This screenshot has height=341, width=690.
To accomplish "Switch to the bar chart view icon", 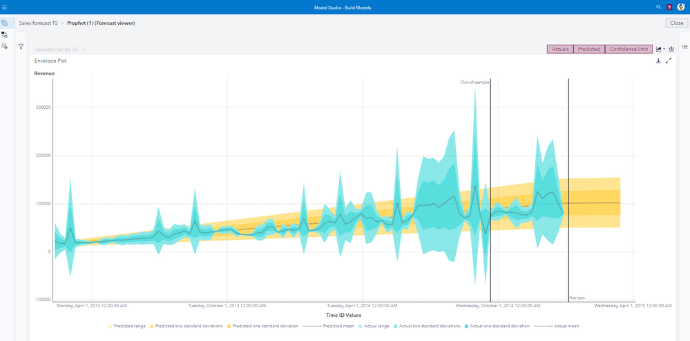I will click(671, 49).
